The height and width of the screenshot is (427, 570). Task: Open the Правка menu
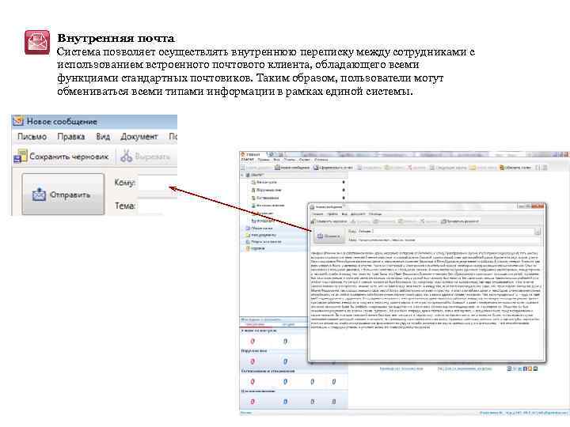71,137
